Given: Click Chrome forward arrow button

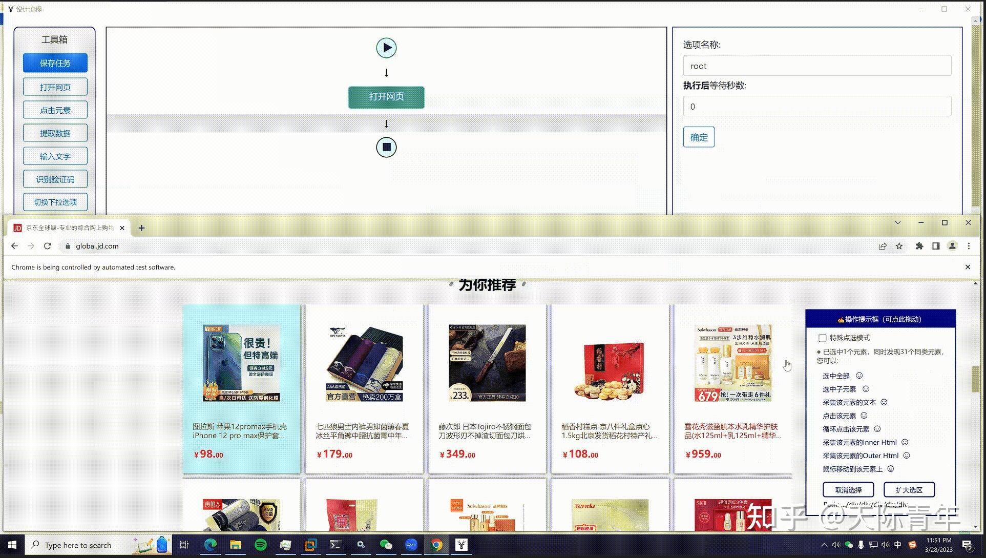Looking at the screenshot, I should 31,246.
